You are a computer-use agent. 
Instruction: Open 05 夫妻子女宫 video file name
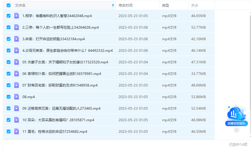point(65,62)
